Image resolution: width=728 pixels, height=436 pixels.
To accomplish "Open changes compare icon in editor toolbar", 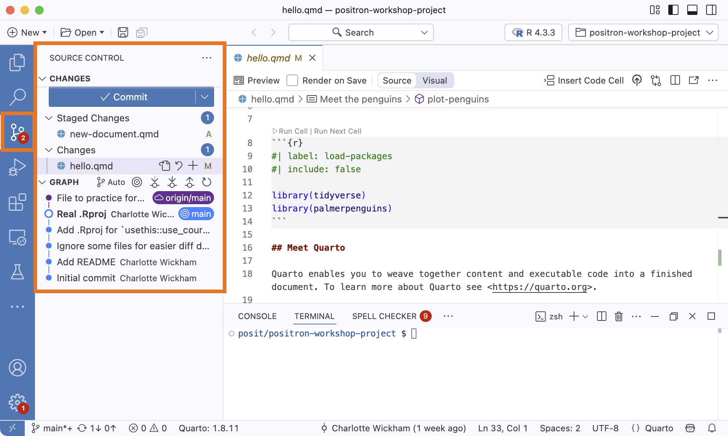I will click(x=656, y=80).
